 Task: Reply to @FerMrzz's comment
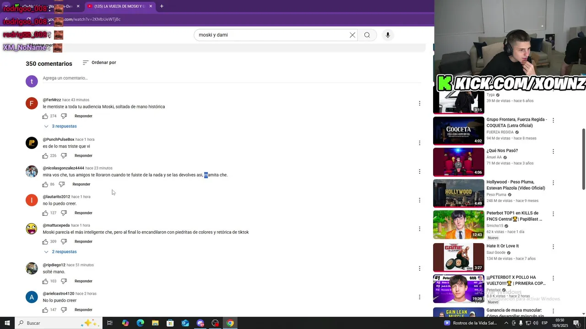[x=83, y=116]
